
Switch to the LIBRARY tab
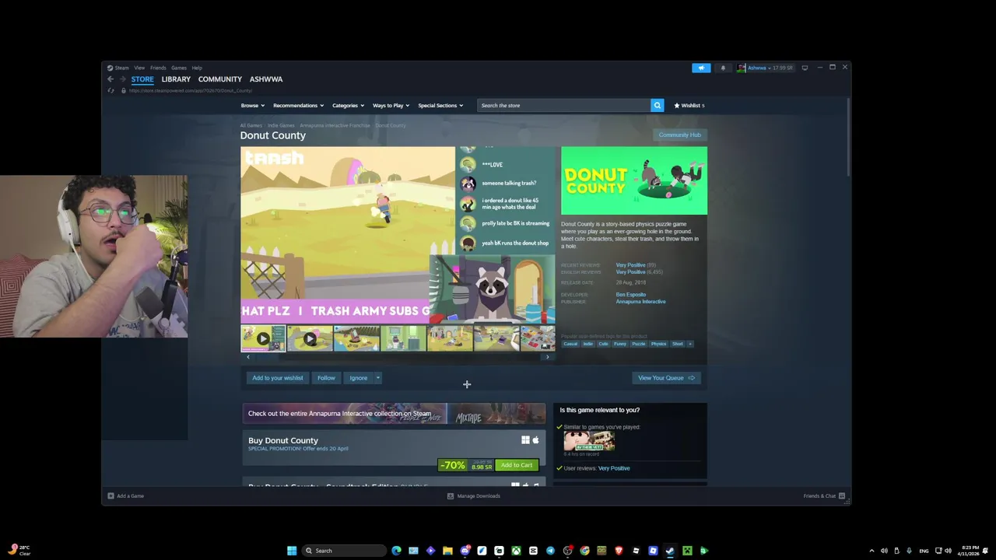pyautogui.click(x=176, y=79)
